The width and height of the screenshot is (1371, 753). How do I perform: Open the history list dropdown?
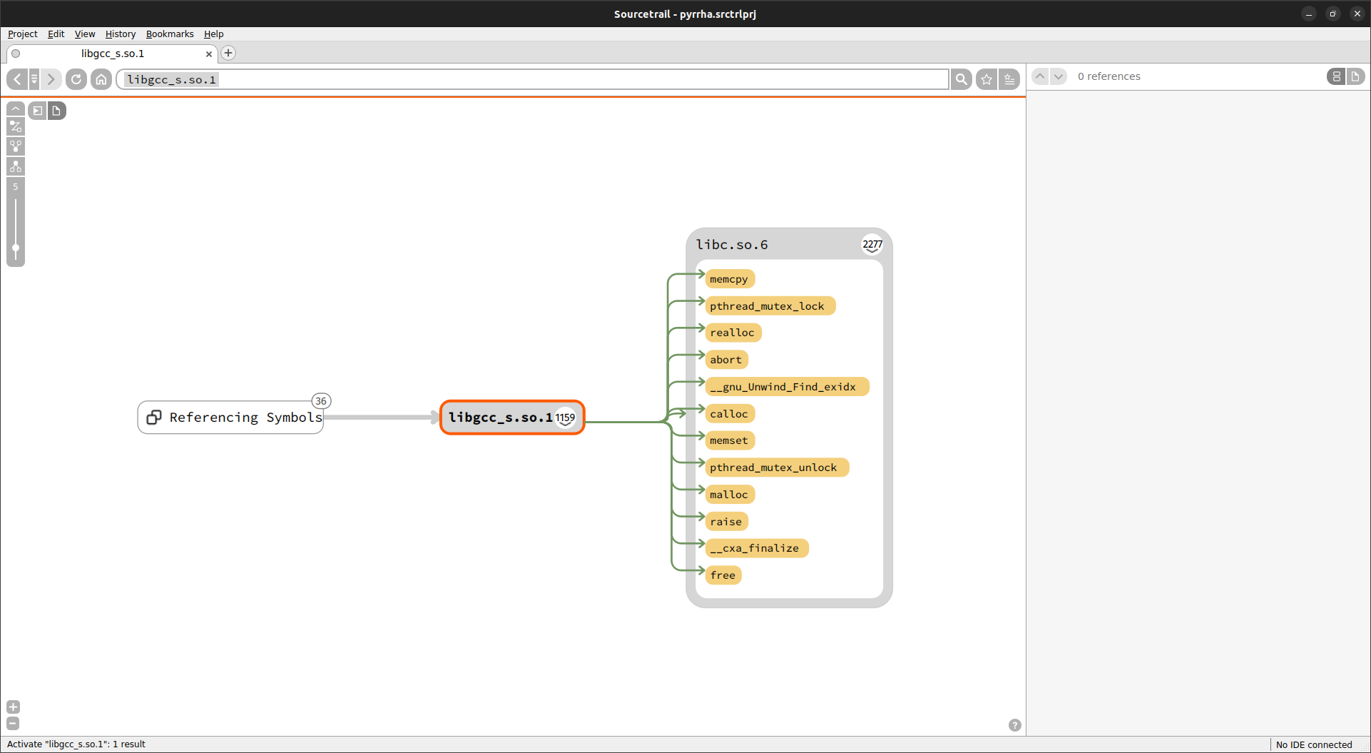click(x=34, y=79)
